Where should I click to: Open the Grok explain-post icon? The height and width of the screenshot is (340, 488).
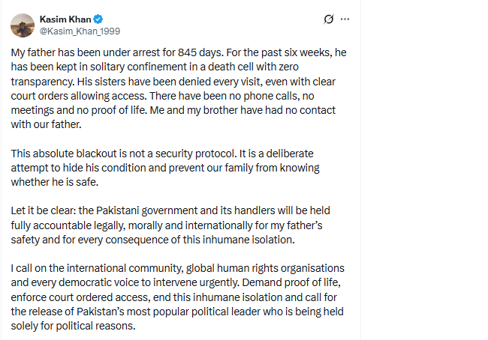[328, 19]
